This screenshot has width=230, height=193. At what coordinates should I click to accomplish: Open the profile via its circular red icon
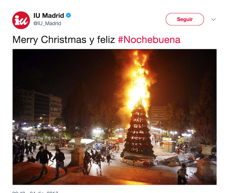(21, 20)
